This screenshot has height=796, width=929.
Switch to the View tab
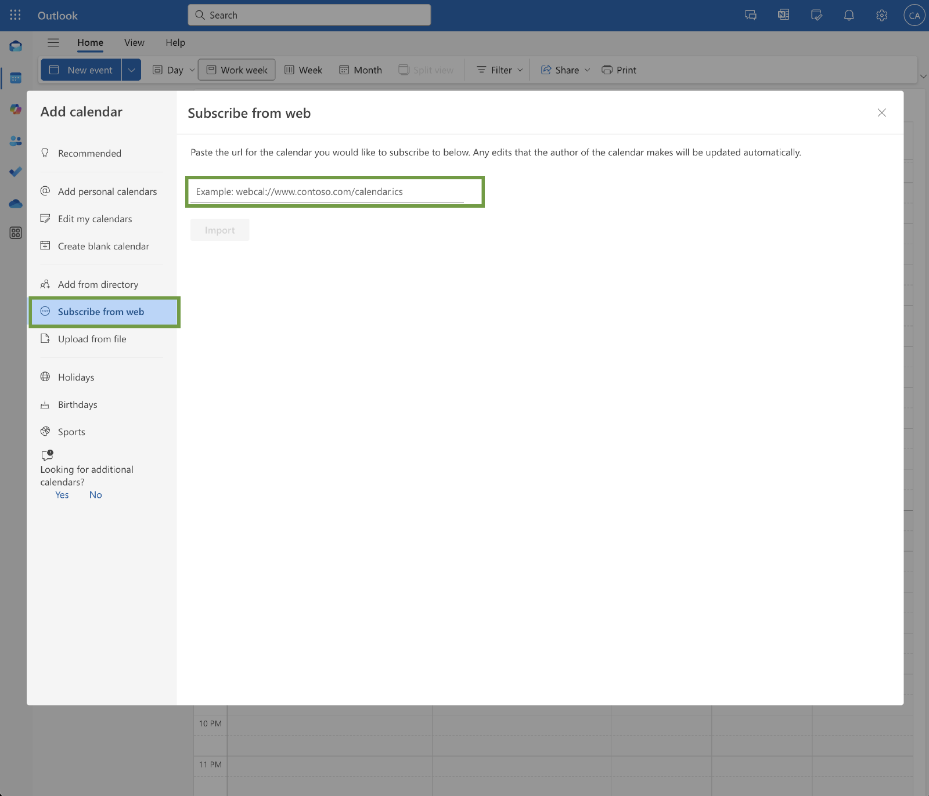134,42
